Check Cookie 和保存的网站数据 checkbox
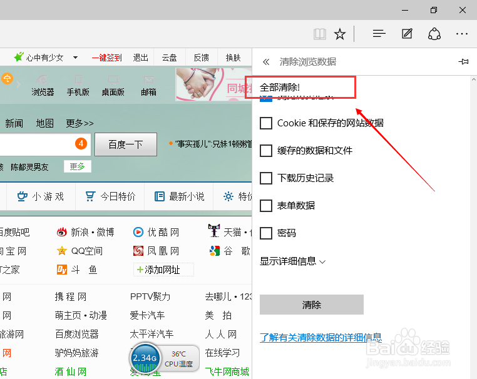Screen dimensions: 477x379 266,123
